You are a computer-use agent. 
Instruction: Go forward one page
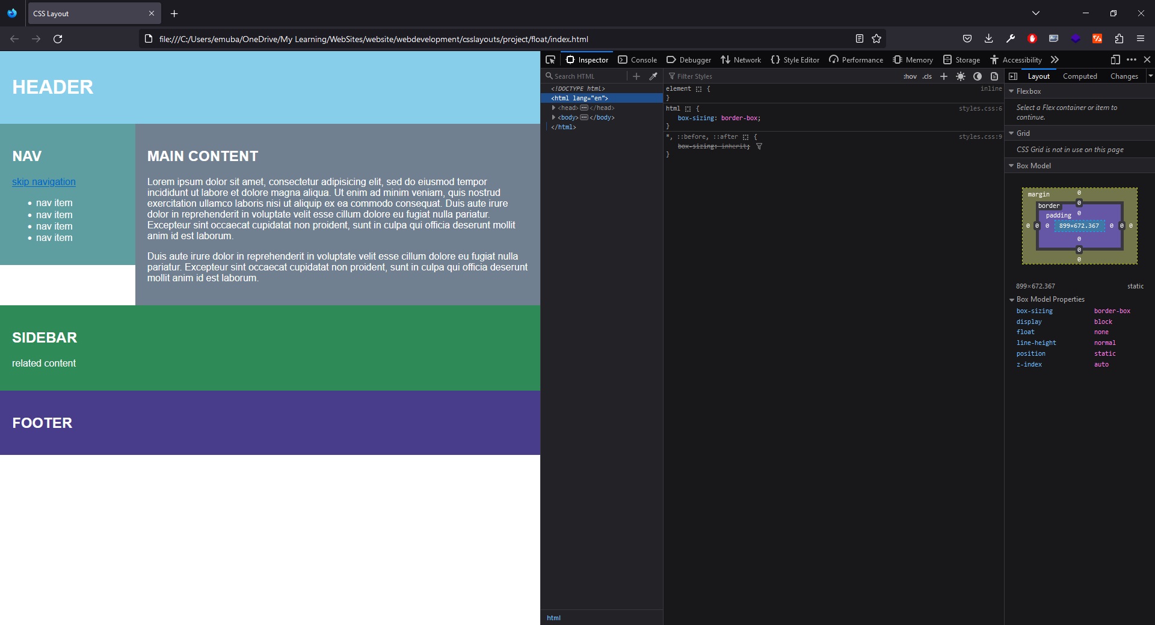(x=36, y=38)
